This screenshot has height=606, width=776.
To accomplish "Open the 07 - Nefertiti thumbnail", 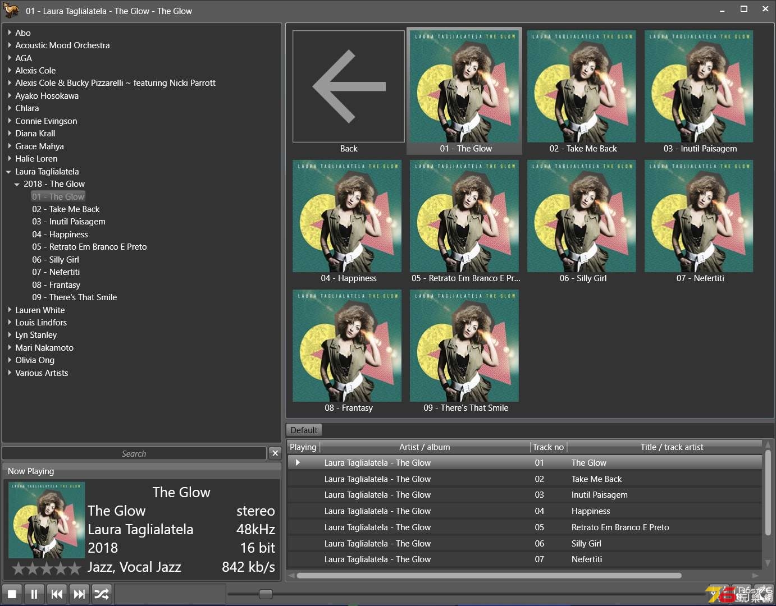I will (699, 216).
